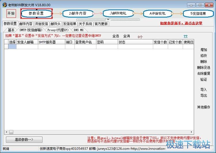216x153 pixels.
Task: Go to step 5 发信结果 bubble
Action: [198, 14]
